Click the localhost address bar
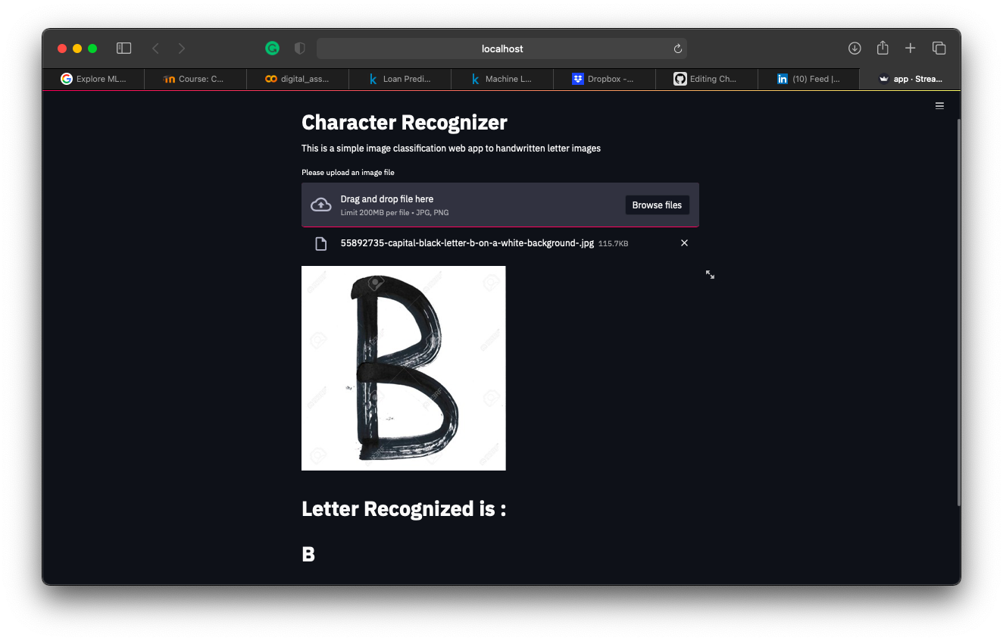The height and width of the screenshot is (641, 1003). pyautogui.click(x=502, y=48)
